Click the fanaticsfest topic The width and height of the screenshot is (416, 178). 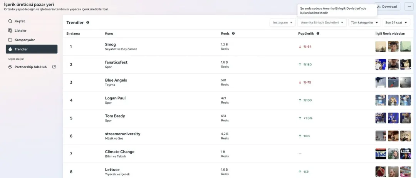[x=116, y=62]
